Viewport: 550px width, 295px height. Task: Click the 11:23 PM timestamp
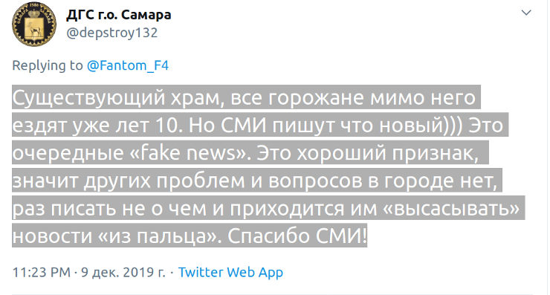42,272
